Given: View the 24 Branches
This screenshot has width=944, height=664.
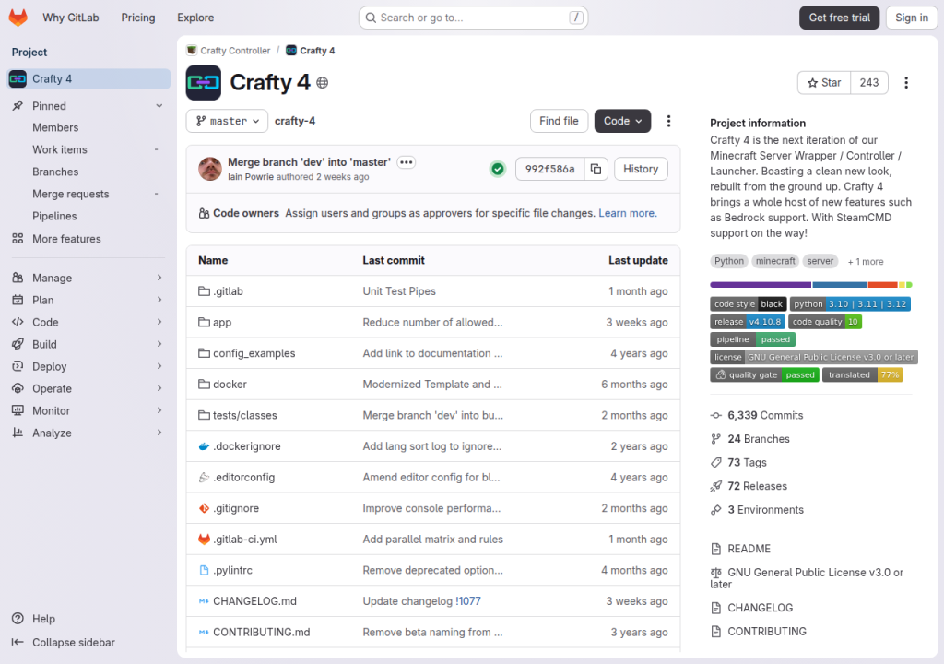Looking at the screenshot, I should [x=758, y=439].
